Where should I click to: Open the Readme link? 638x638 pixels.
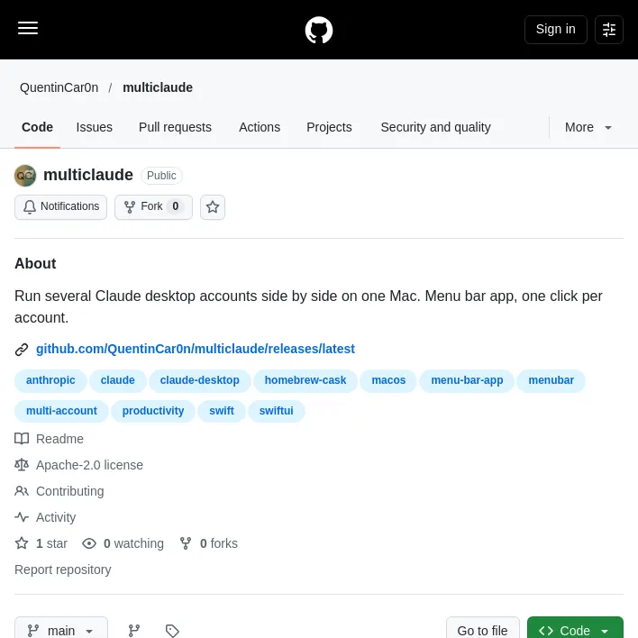tap(59, 439)
